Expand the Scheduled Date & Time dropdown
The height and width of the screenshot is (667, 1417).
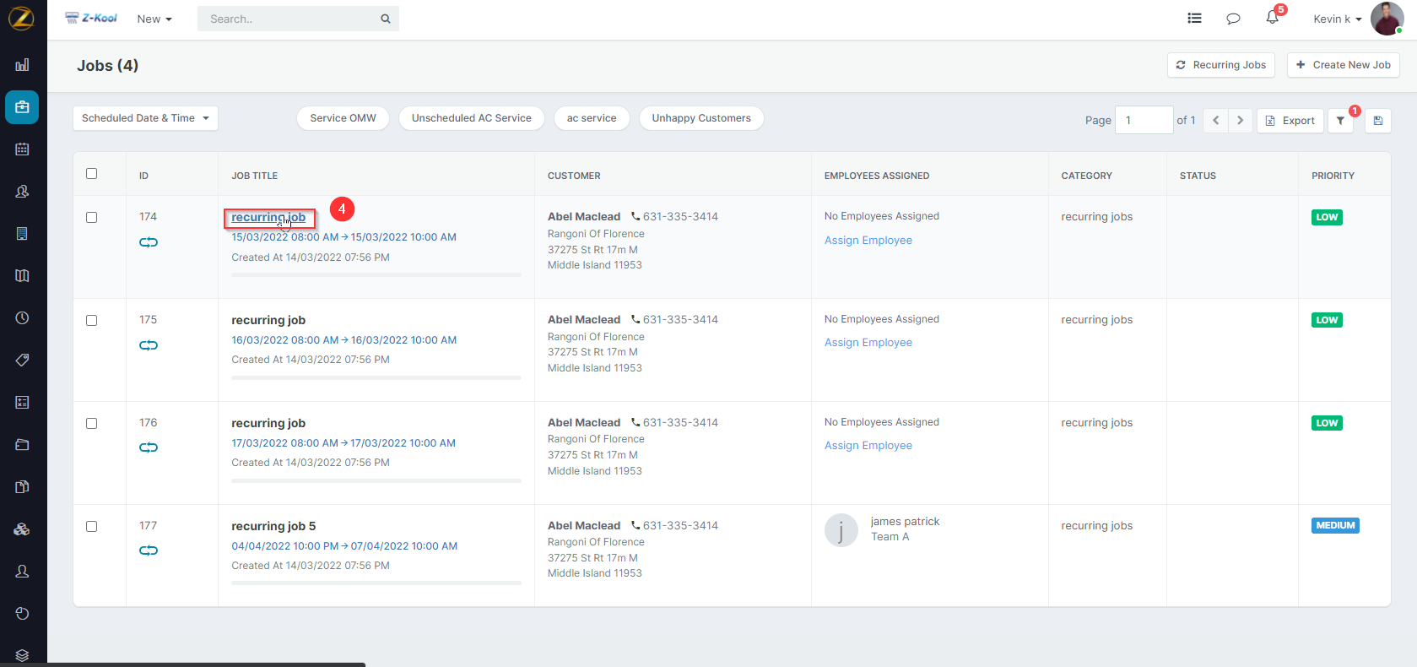(145, 118)
